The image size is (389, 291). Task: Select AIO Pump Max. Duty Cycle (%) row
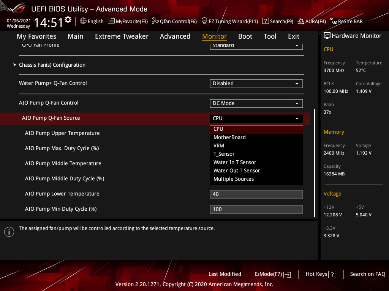(62, 148)
